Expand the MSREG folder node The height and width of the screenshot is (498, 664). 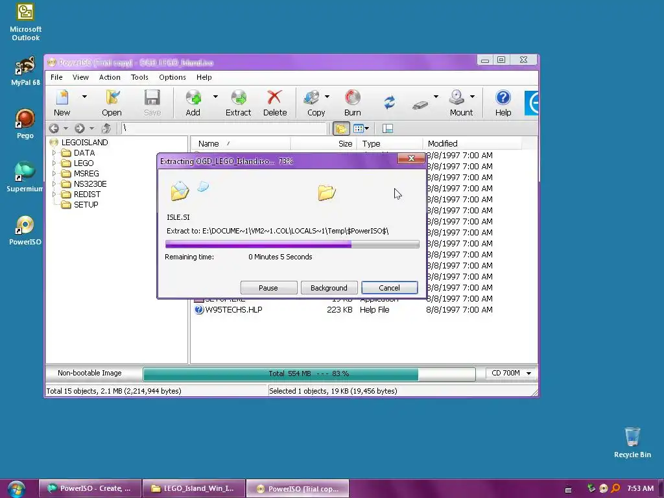coord(54,173)
